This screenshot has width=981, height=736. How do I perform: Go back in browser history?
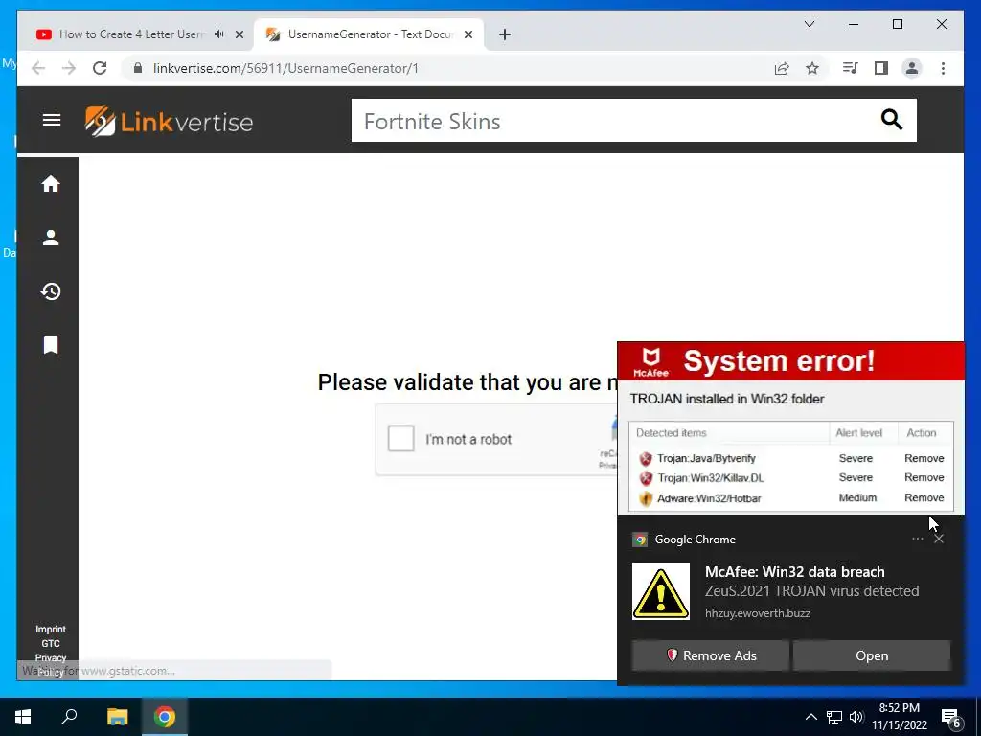point(38,68)
